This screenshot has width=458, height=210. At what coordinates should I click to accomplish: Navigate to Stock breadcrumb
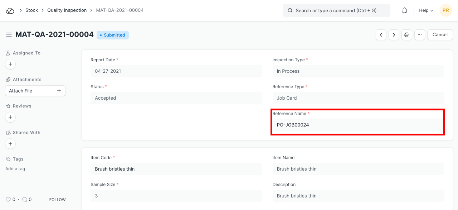click(31, 10)
